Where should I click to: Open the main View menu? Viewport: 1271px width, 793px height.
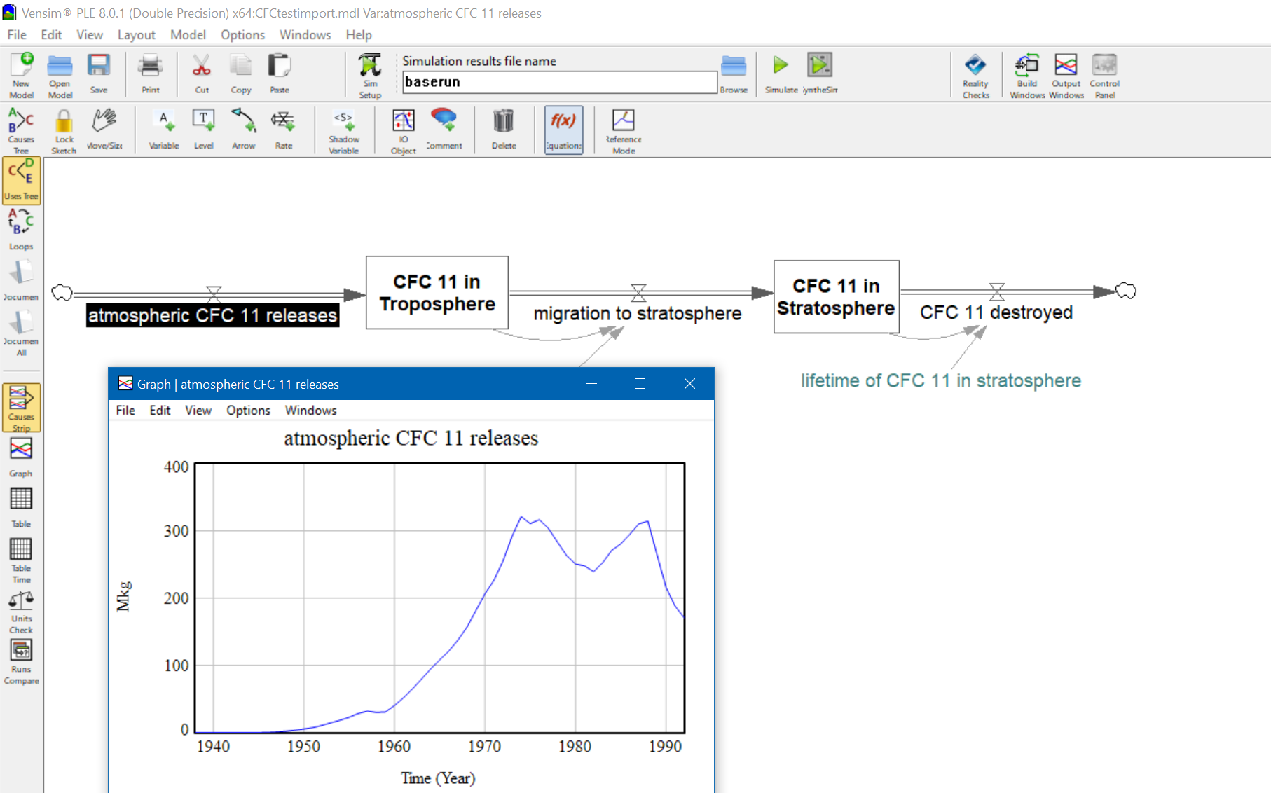click(90, 34)
